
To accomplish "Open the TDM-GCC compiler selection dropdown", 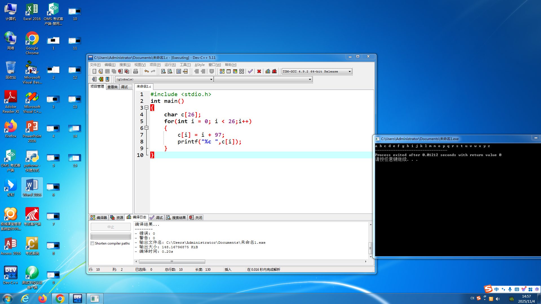I will pos(317,72).
